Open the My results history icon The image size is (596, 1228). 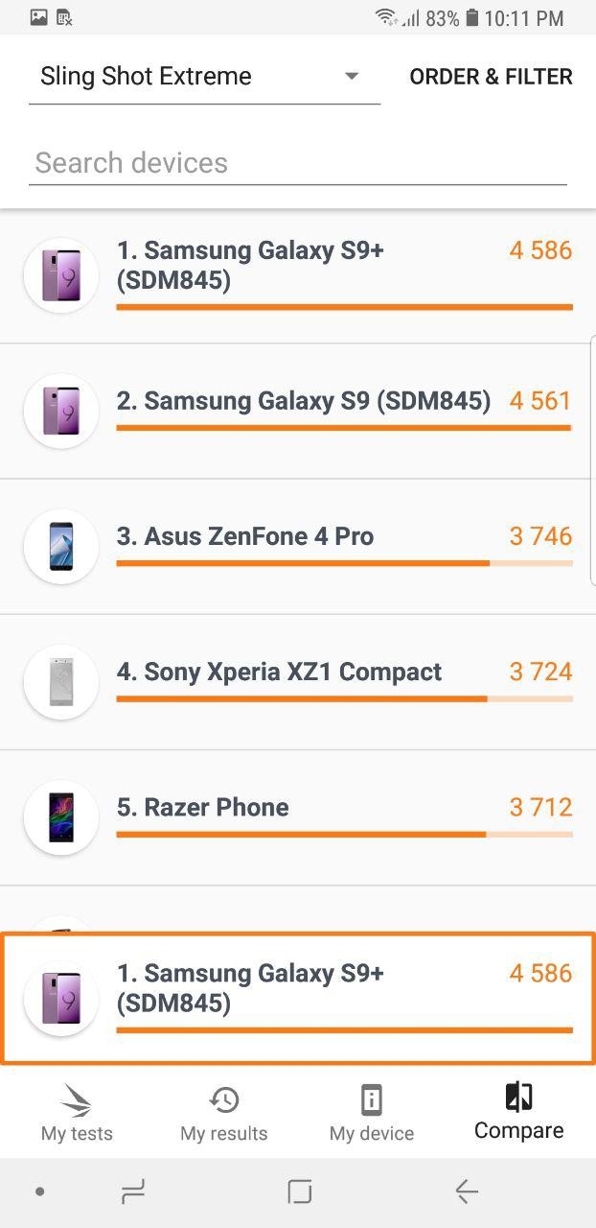223,1099
